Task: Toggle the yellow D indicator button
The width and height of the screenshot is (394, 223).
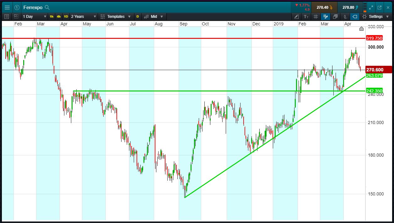Action: tap(138, 16)
